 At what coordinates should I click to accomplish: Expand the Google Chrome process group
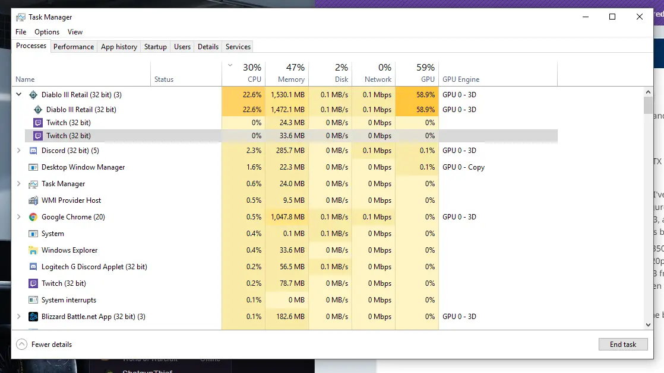point(19,217)
